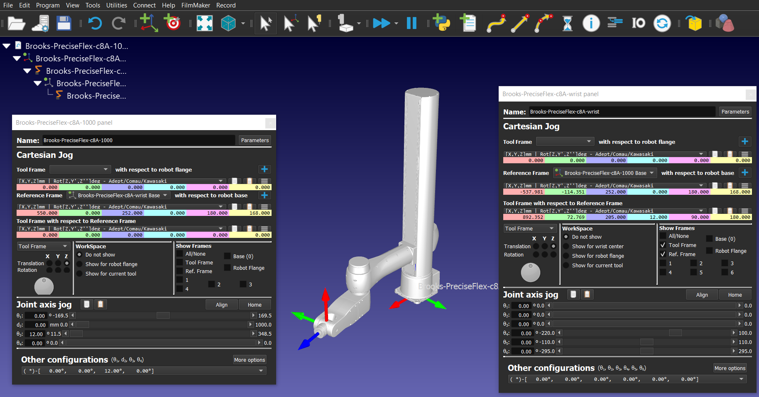Open the FilmMaker menu
759x397 pixels.
click(196, 5)
